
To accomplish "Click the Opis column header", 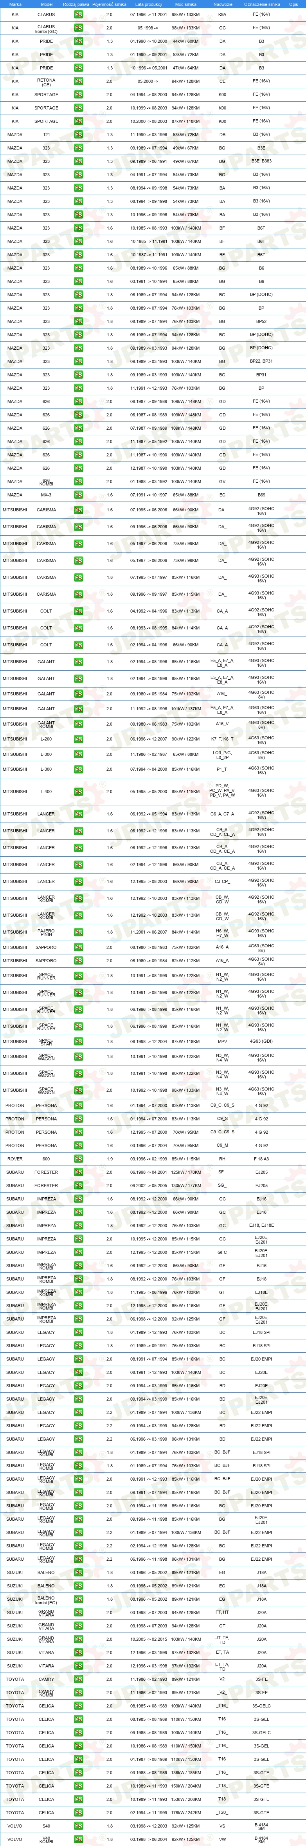I will tap(293, 4).
